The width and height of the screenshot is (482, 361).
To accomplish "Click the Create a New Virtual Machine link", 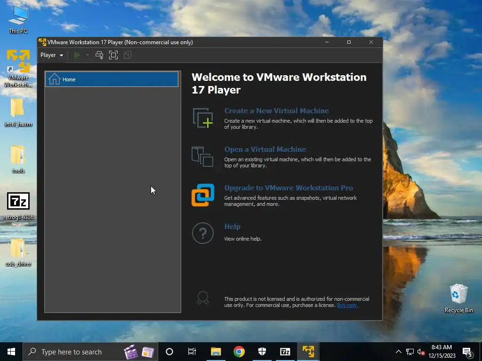I will [277, 111].
